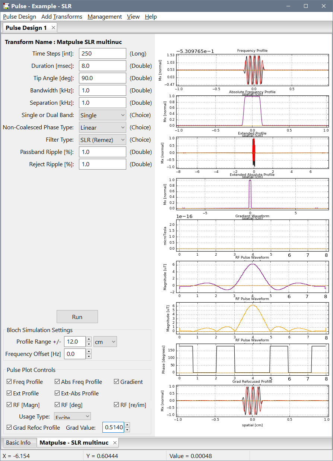
Task: Switch to the Basic Info tab
Action: (19, 443)
